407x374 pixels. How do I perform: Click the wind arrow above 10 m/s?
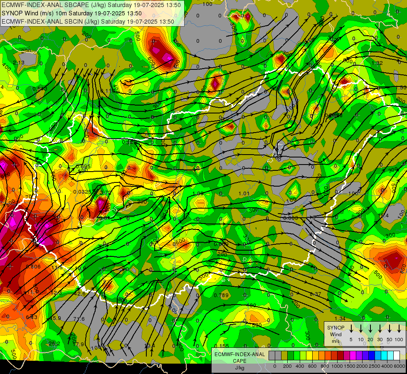coord(361,329)
